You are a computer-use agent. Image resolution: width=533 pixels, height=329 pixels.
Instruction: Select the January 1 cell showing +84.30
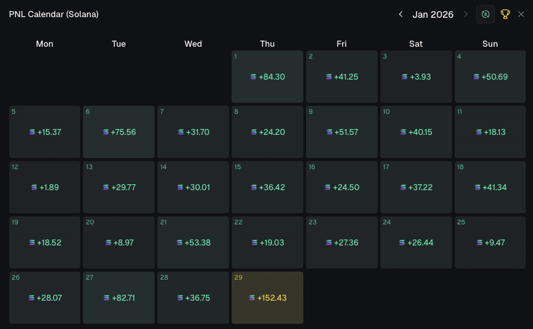pos(267,76)
